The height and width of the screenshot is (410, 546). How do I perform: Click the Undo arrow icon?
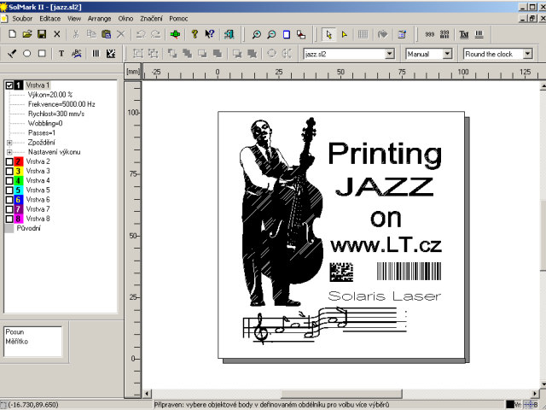tap(141, 34)
